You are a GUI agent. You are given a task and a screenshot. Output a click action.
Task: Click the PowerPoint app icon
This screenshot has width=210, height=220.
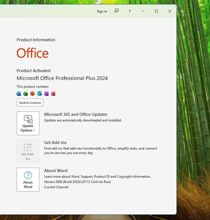pos(33,93)
